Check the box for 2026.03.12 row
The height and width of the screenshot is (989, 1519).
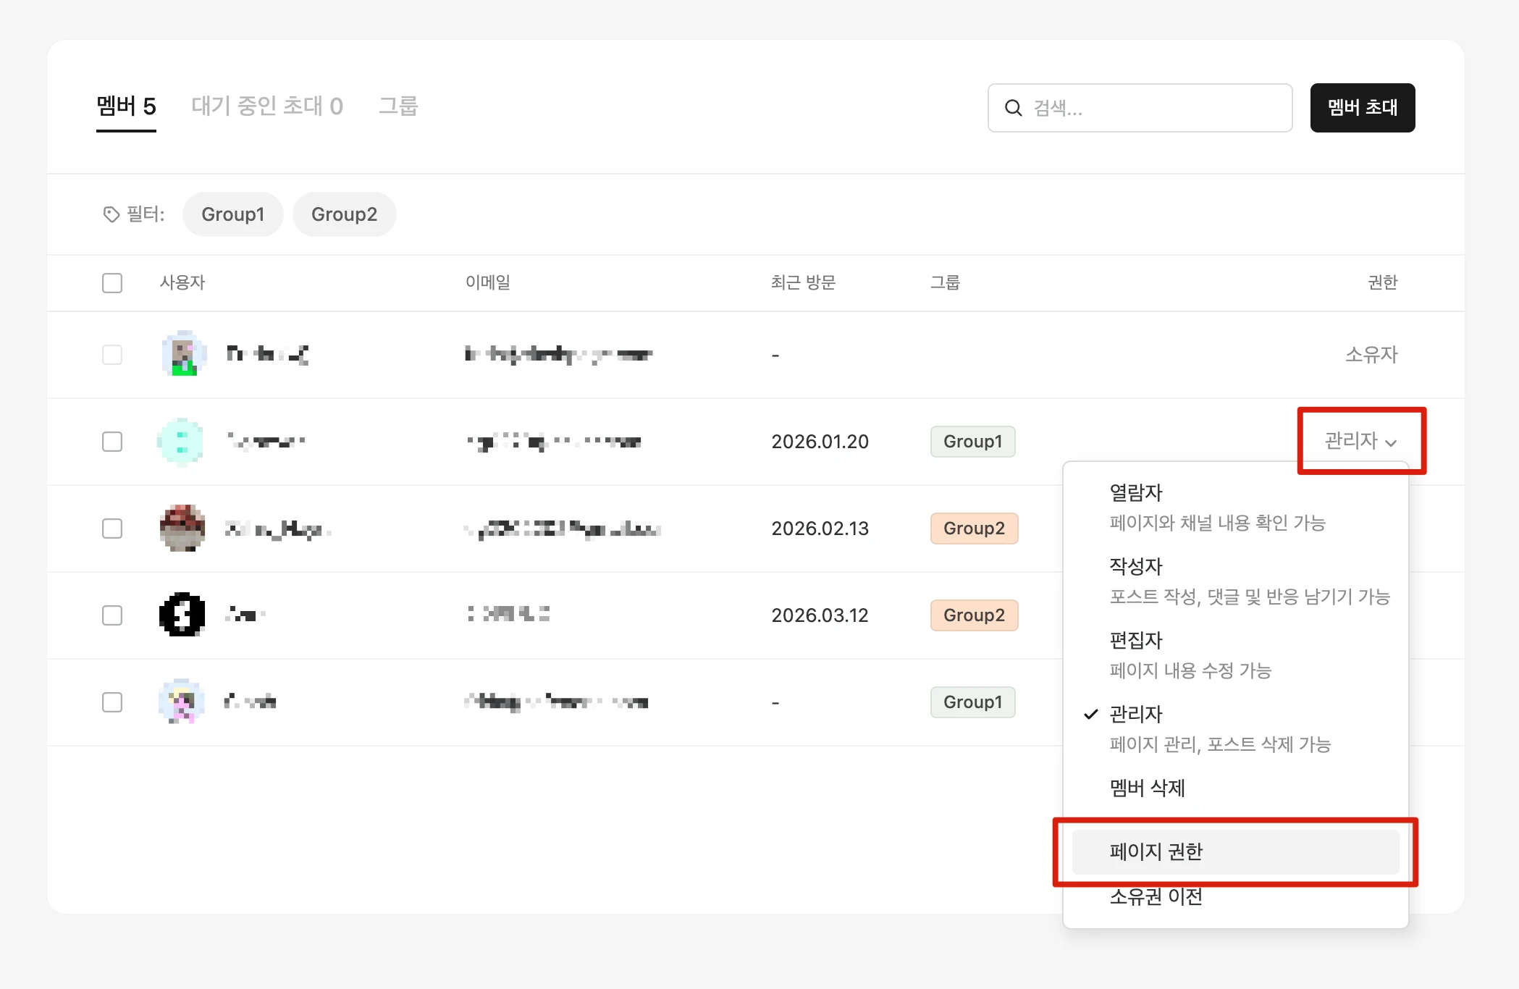(112, 615)
